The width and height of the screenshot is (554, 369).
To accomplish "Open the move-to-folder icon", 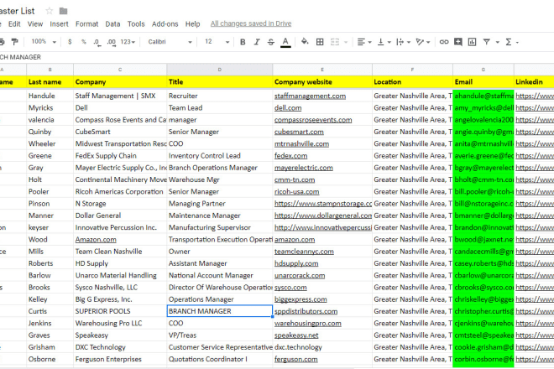I will point(63,11).
